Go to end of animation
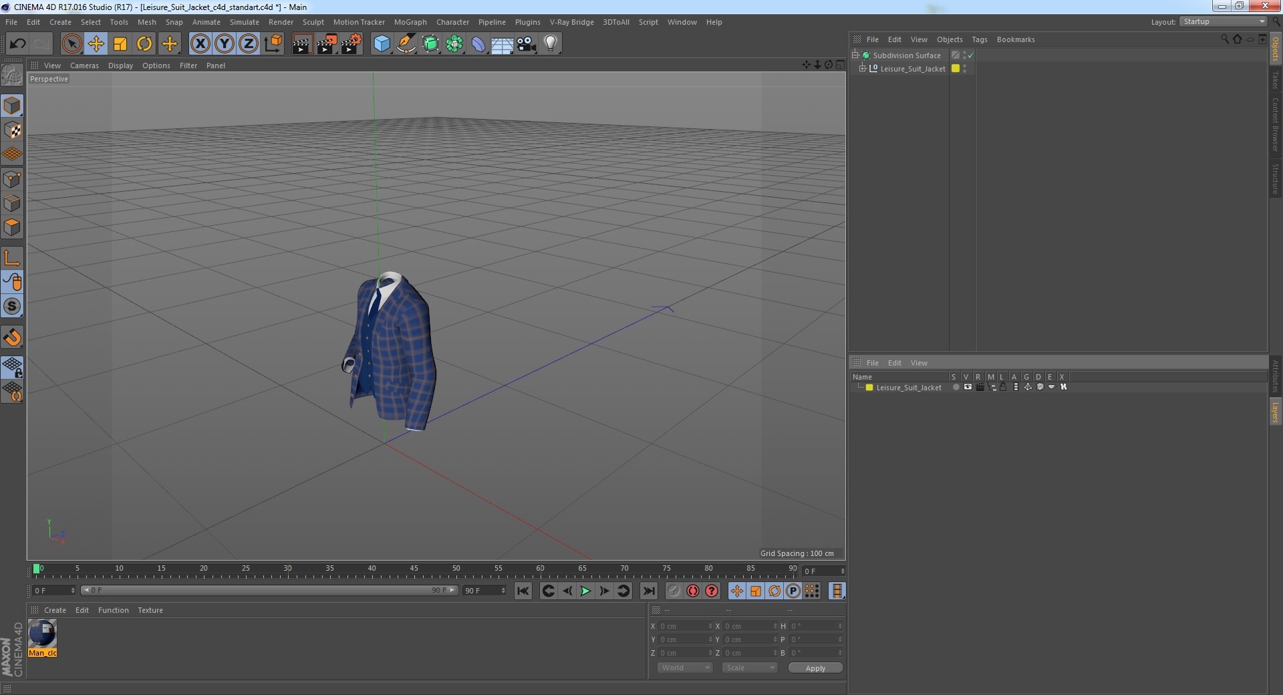Image resolution: width=1283 pixels, height=695 pixels. click(648, 591)
